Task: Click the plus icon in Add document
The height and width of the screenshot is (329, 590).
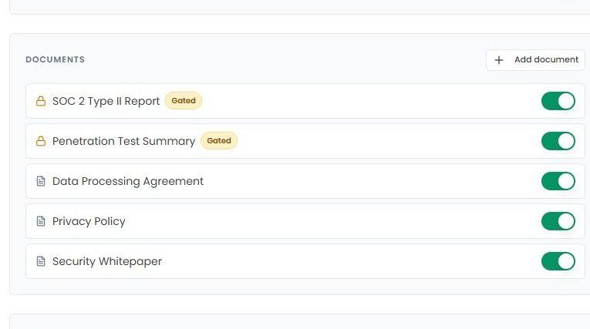Action: pyautogui.click(x=499, y=60)
